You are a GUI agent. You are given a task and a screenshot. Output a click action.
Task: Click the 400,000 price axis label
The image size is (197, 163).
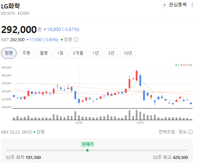6,75
